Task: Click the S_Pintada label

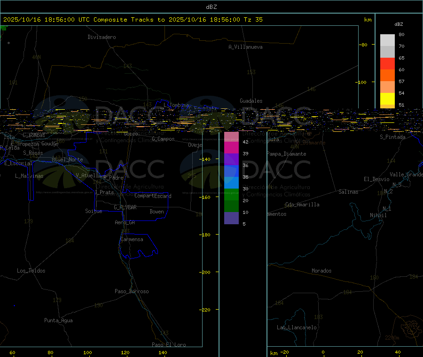Action: (392, 137)
